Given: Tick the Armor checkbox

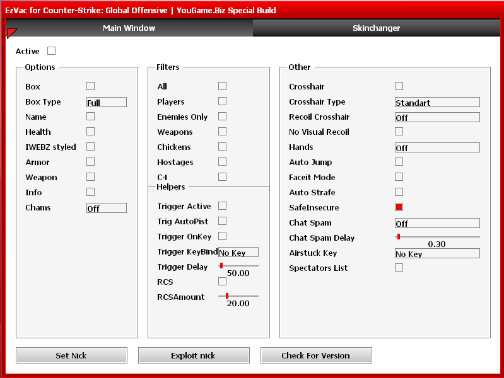Looking at the screenshot, I should (x=91, y=161).
